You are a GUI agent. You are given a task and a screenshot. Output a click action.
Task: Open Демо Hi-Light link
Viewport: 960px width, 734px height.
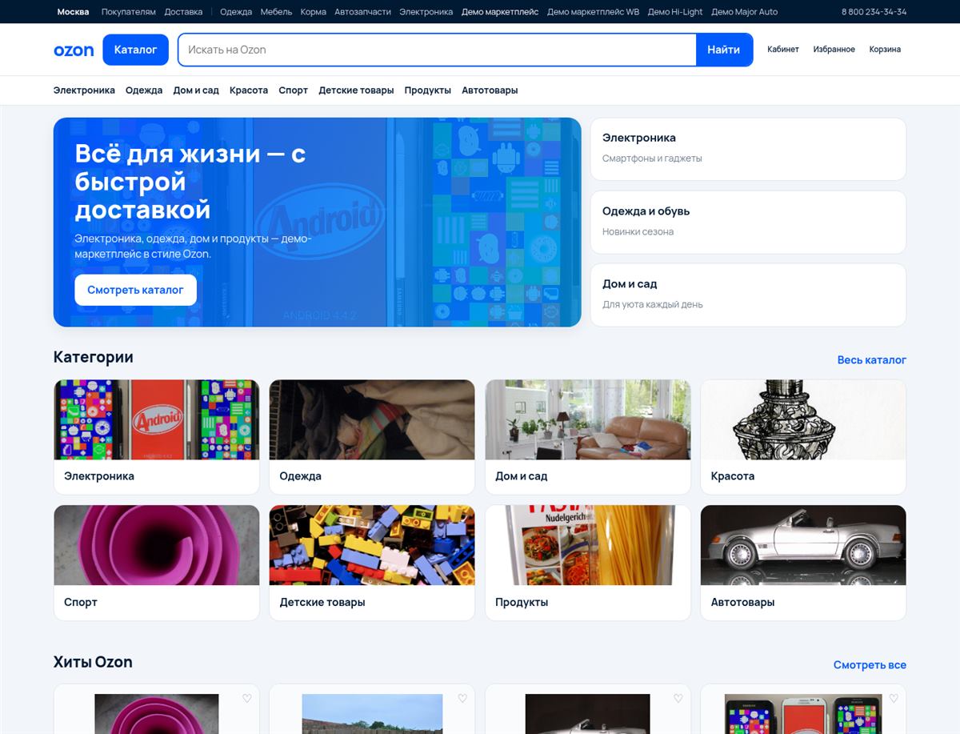tap(675, 12)
